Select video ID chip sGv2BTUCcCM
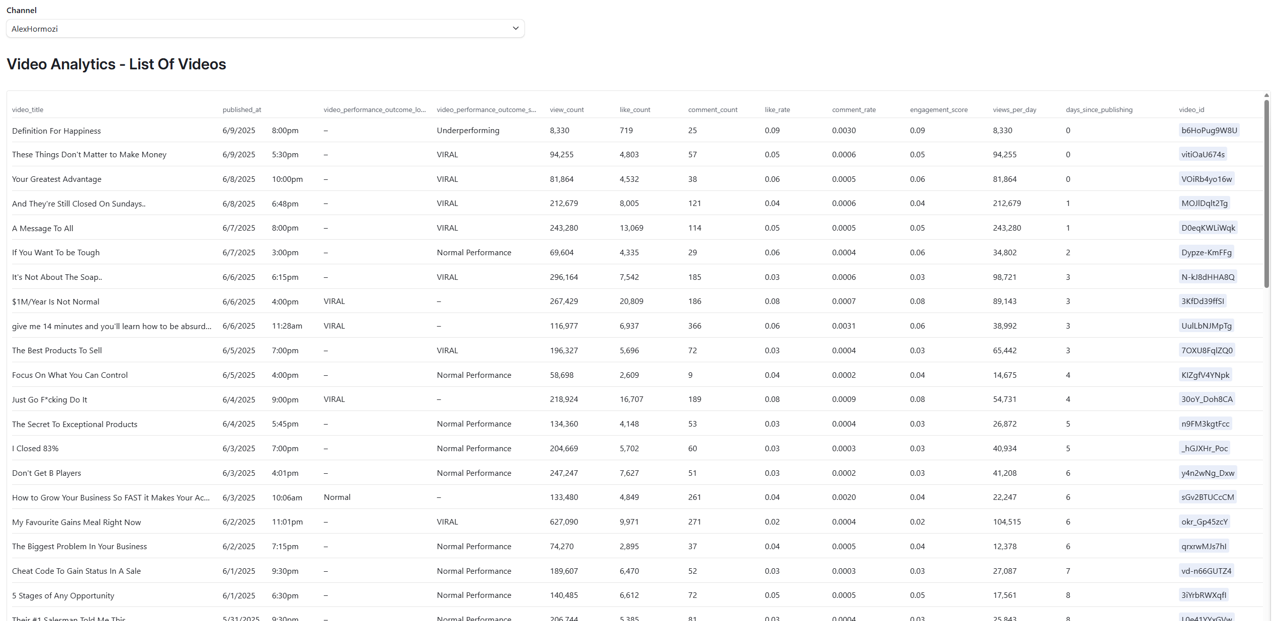This screenshot has width=1277, height=621. (x=1208, y=497)
